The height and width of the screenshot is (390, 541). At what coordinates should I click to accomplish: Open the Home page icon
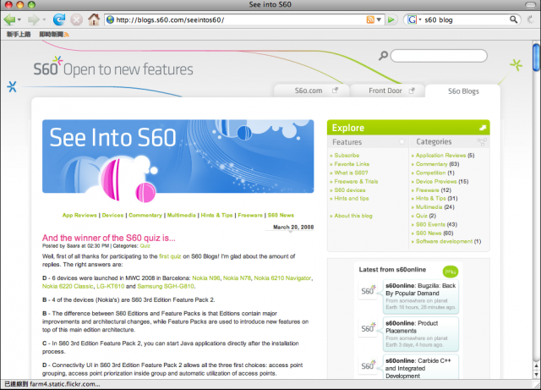[x=94, y=19]
